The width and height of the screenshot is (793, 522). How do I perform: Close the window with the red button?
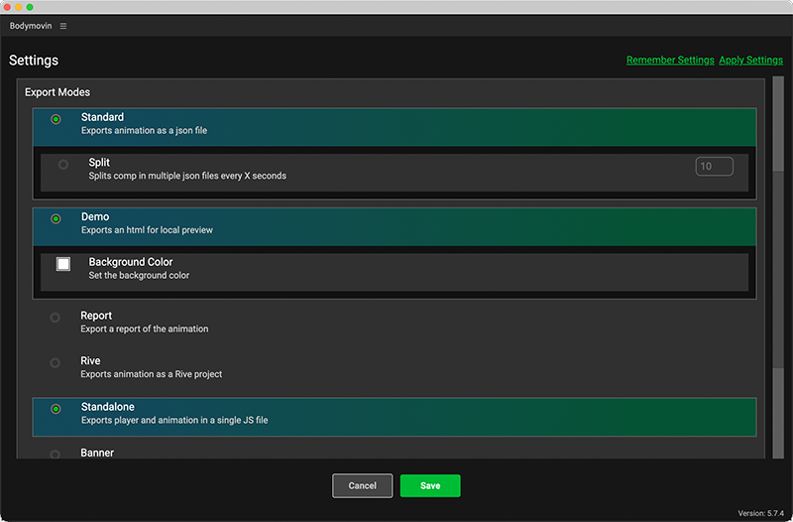coord(7,7)
